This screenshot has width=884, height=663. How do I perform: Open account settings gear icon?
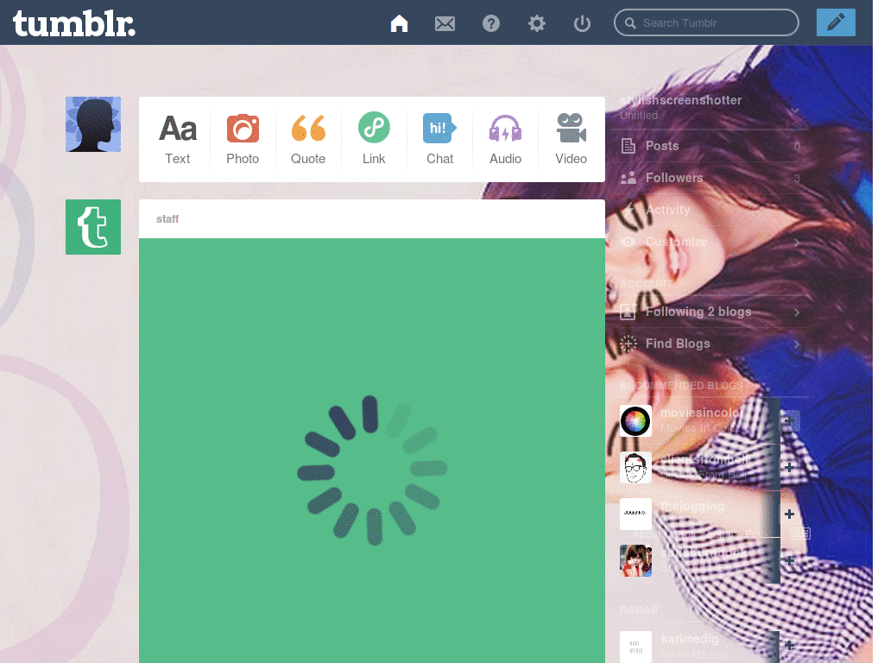pyautogui.click(x=537, y=23)
